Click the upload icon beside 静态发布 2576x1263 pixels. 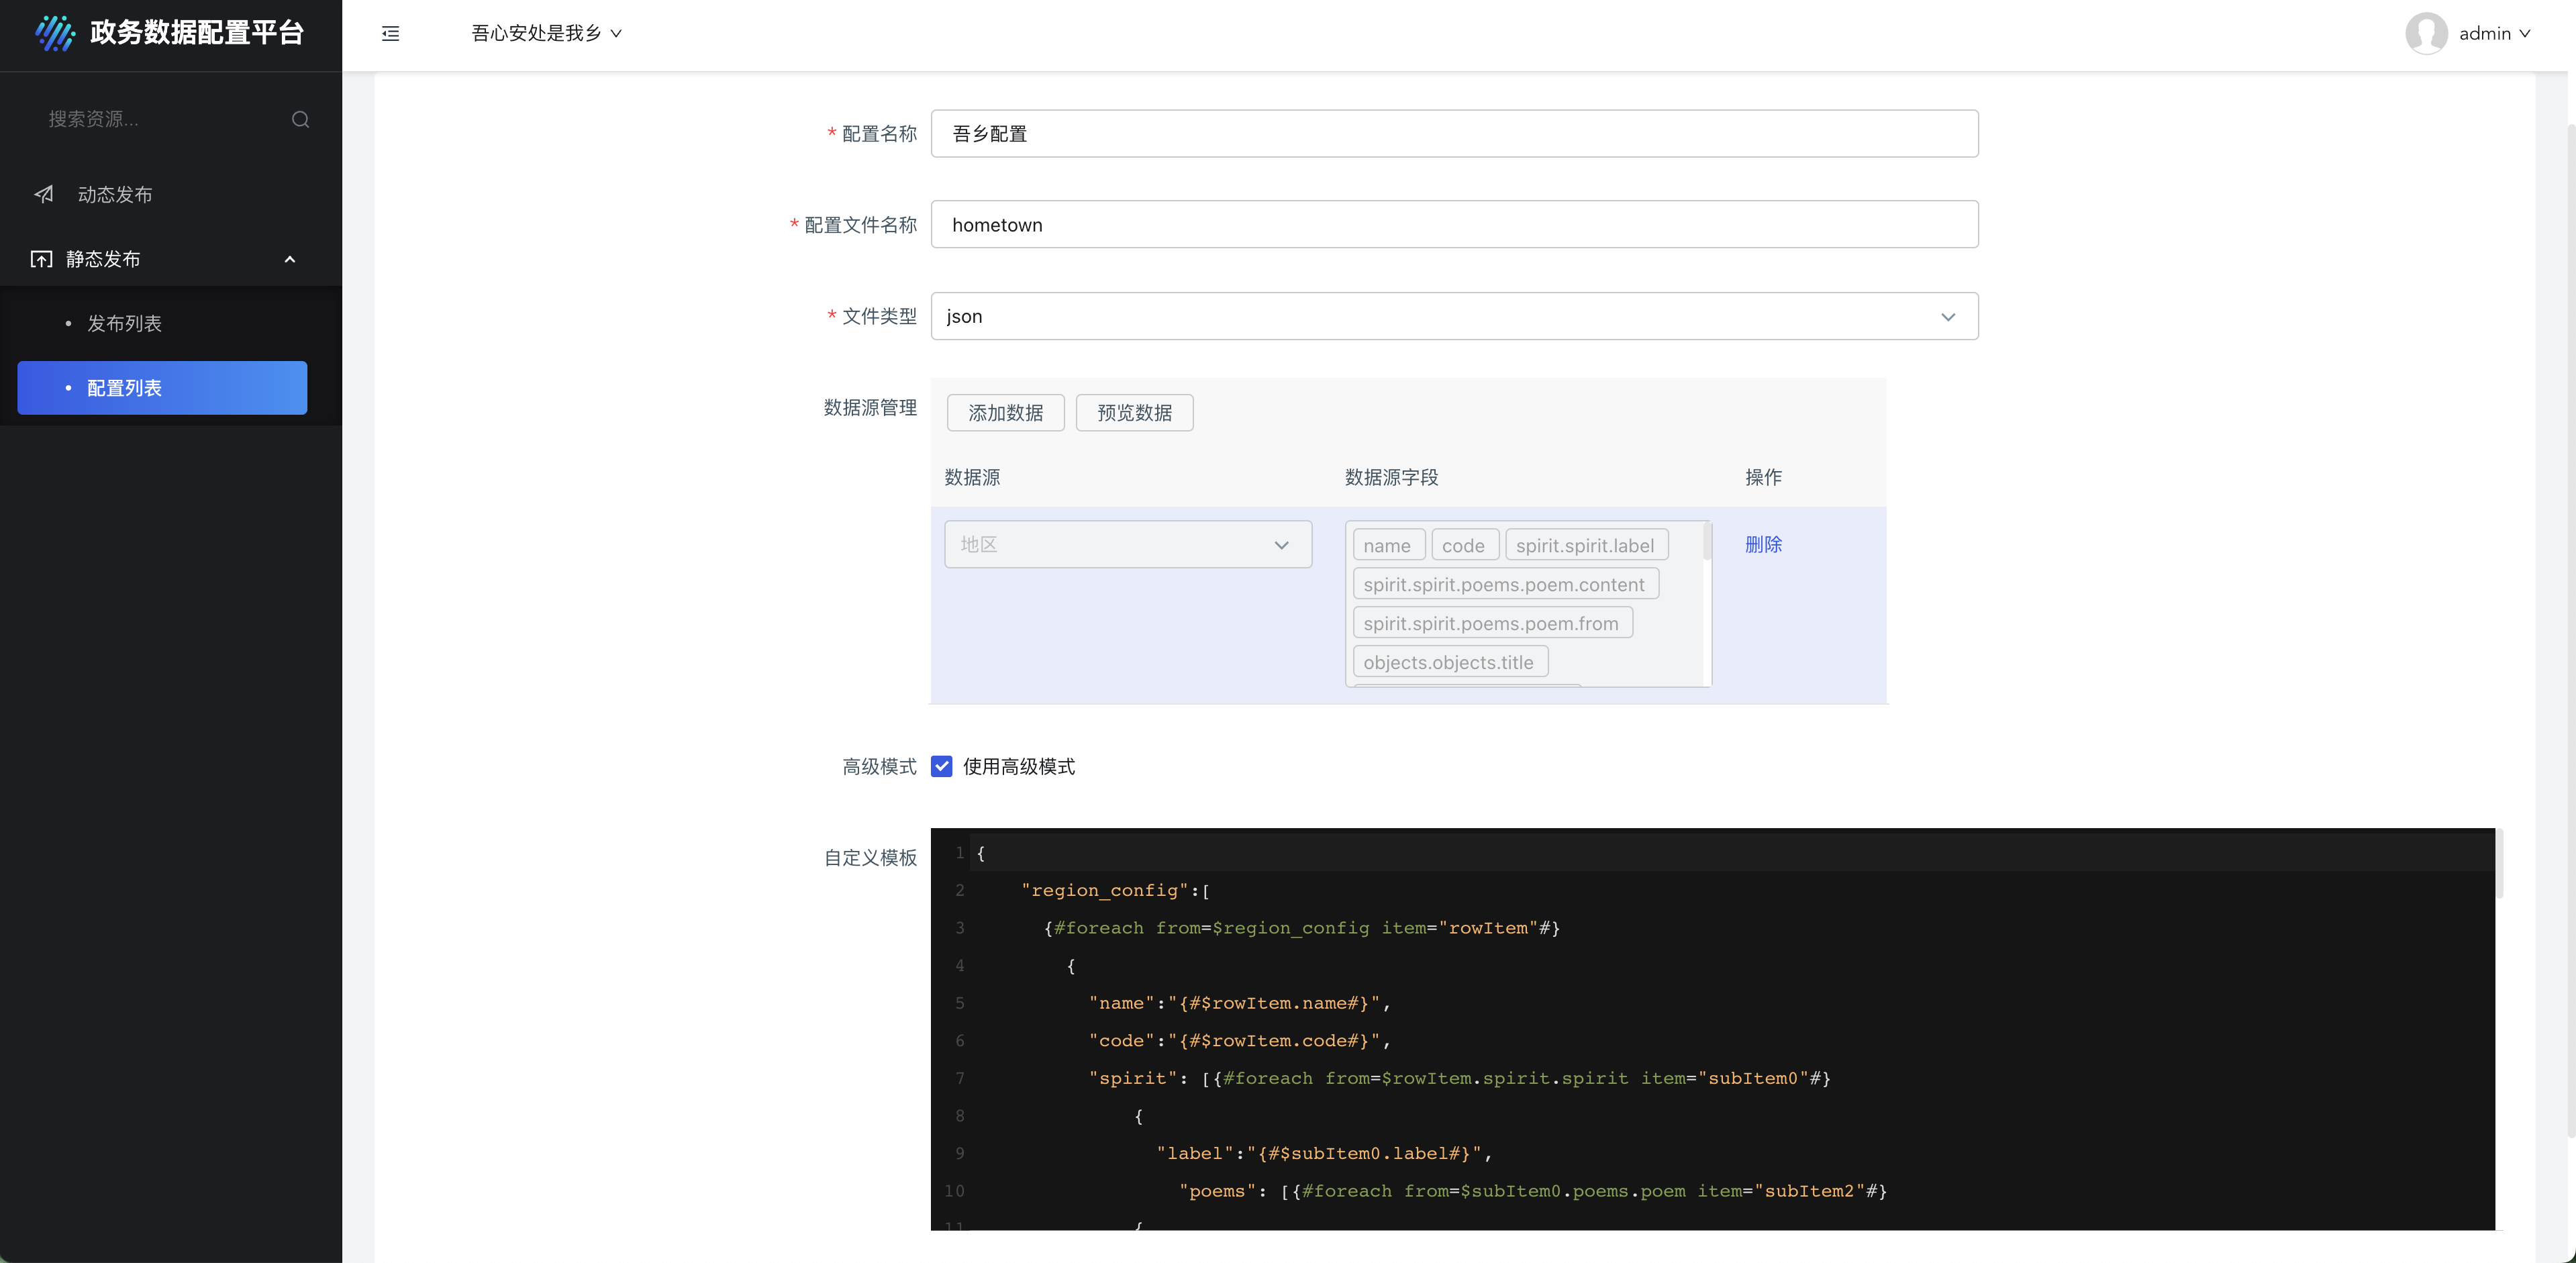tap(41, 259)
